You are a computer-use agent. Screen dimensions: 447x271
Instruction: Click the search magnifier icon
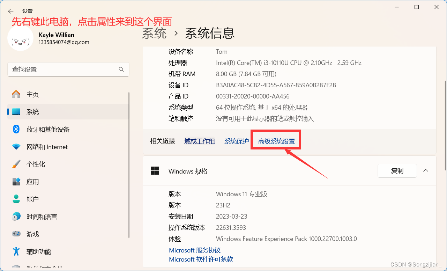coord(121,69)
